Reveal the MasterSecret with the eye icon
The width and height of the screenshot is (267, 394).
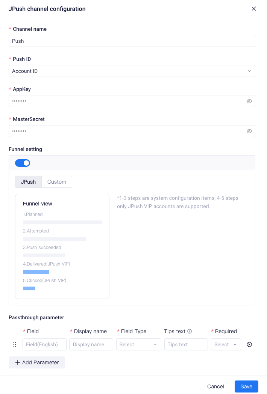coord(249,131)
